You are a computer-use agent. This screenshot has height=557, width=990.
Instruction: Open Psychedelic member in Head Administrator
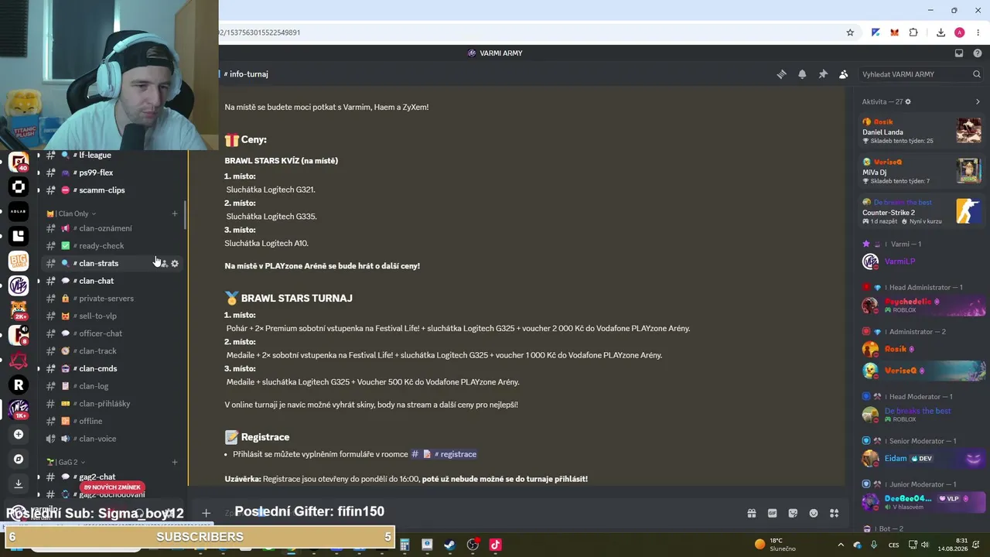pyautogui.click(x=921, y=306)
